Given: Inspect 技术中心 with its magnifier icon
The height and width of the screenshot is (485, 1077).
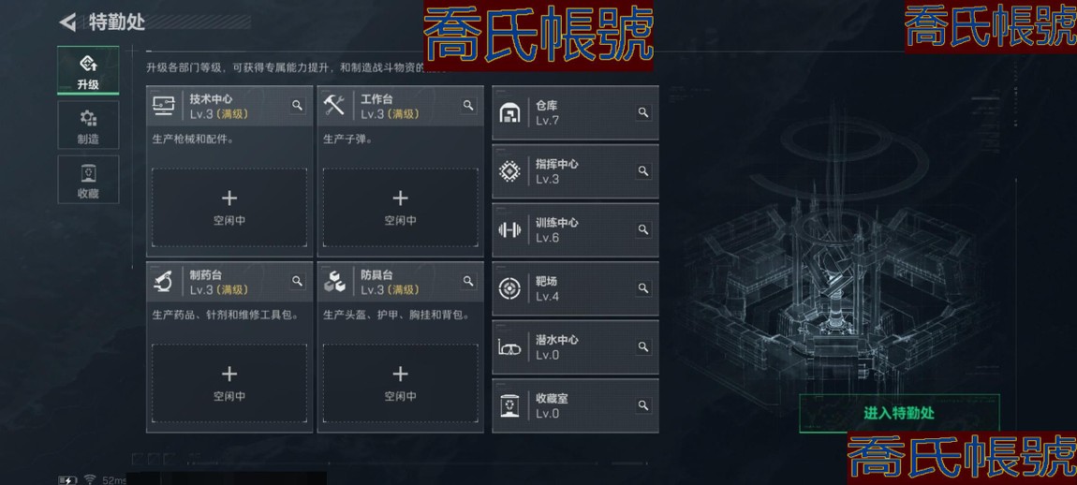Looking at the screenshot, I should tap(298, 105).
